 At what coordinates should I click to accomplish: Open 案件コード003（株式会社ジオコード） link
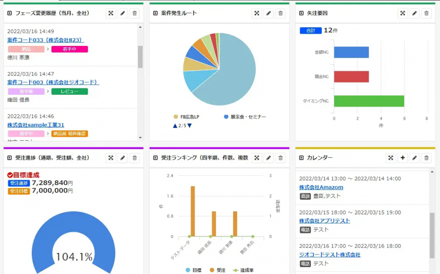click(x=53, y=83)
